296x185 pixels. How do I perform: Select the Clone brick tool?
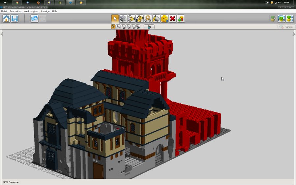[x=123, y=18]
